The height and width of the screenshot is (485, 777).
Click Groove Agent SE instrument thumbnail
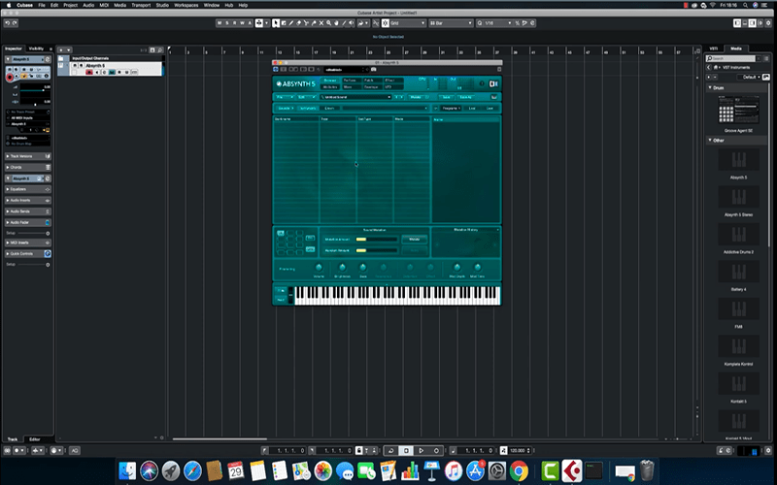click(x=738, y=109)
